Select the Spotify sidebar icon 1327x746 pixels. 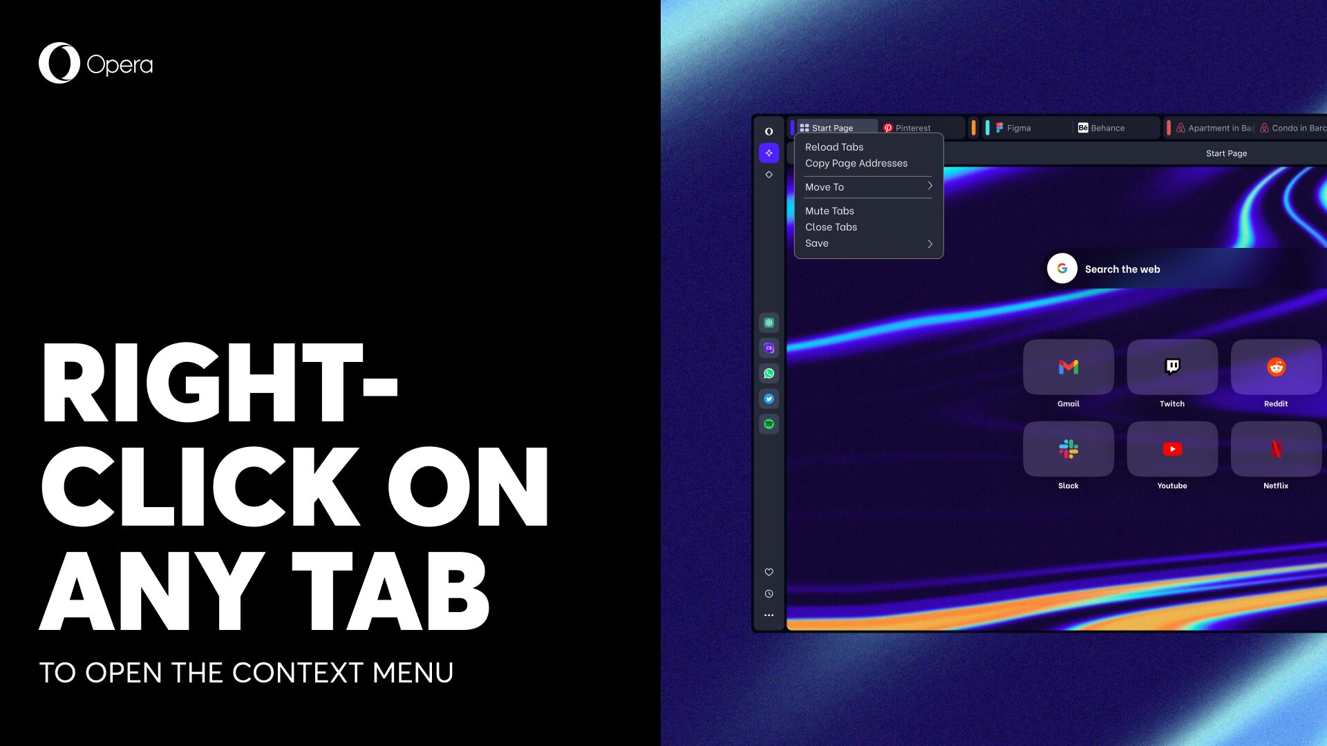click(769, 423)
